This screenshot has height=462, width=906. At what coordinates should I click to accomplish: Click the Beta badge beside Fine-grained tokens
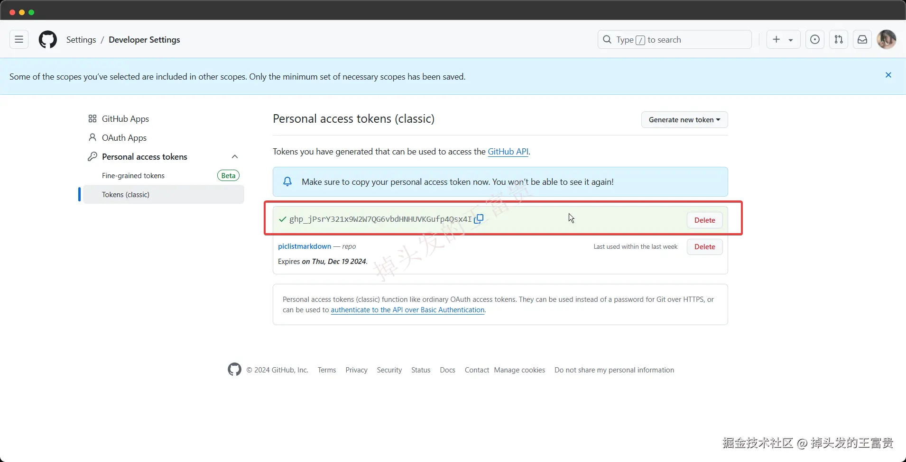coord(228,176)
